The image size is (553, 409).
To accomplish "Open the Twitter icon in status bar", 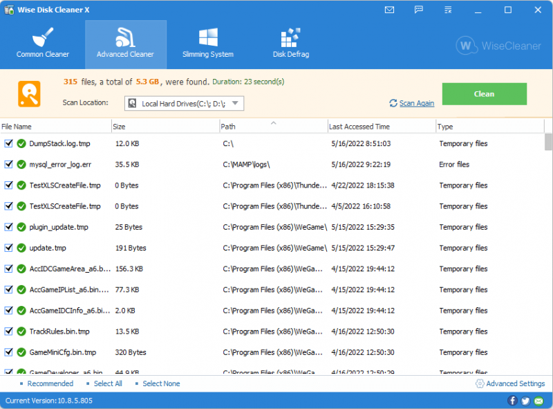I will click(x=525, y=401).
